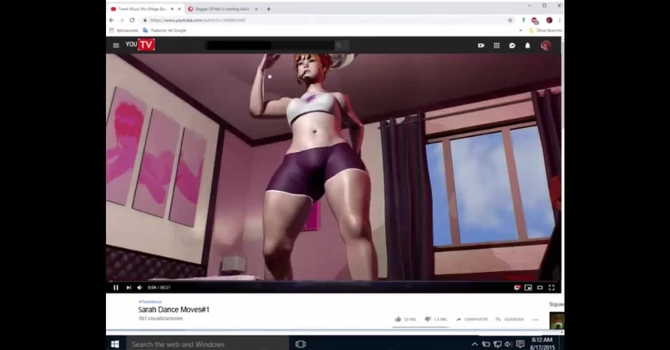670x350 pixels.
Task: Pause the video
Action: pyautogui.click(x=116, y=288)
